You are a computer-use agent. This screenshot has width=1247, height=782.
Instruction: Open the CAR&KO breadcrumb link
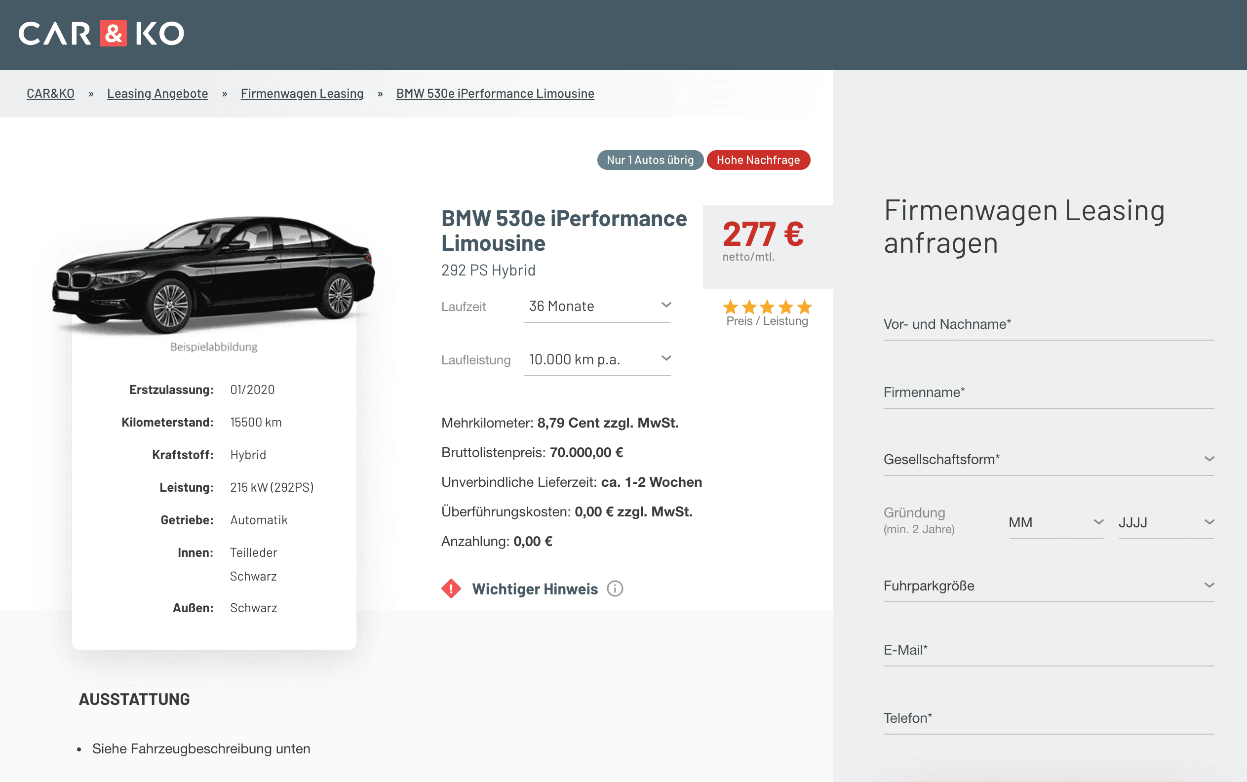51,94
